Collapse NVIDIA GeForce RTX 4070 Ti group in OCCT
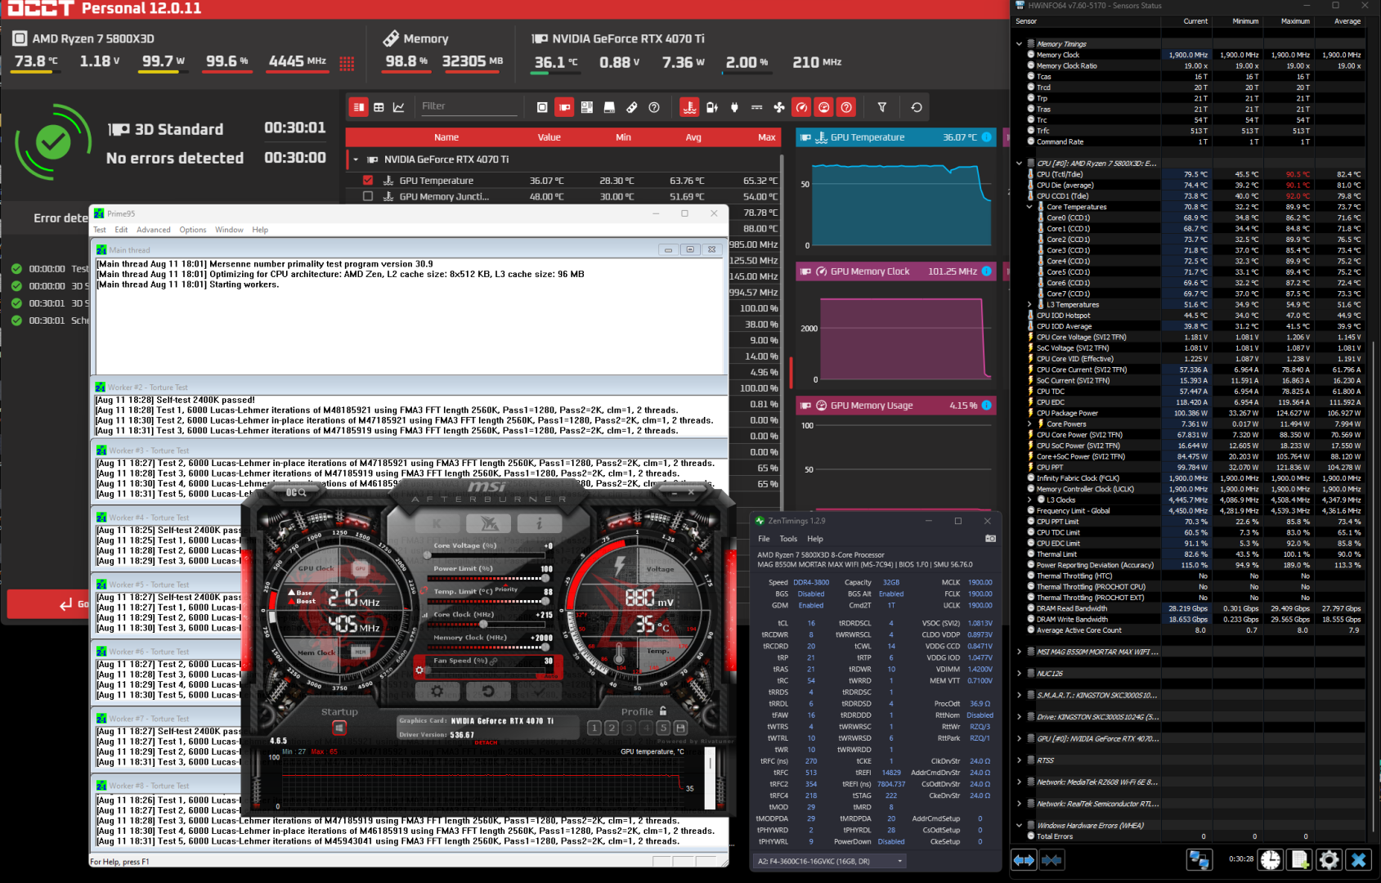The image size is (1381, 883). pos(356,159)
